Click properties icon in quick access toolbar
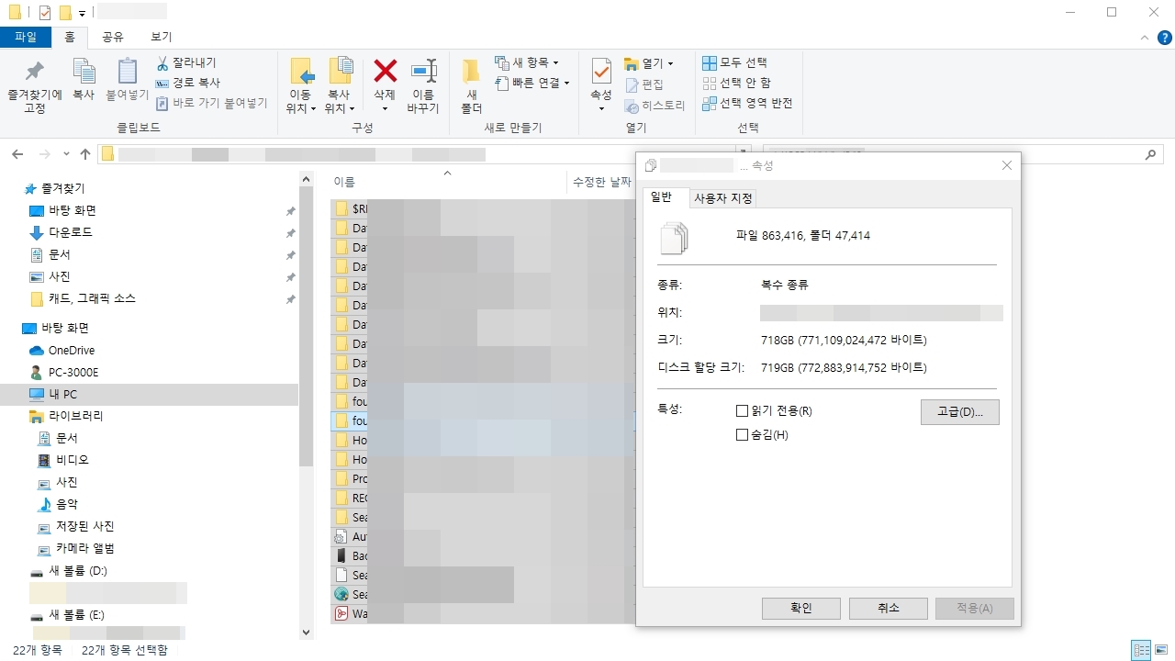 (x=46, y=12)
